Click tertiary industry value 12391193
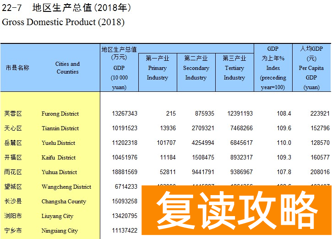Viewport: 332px width, 239px height. point(240,114)
